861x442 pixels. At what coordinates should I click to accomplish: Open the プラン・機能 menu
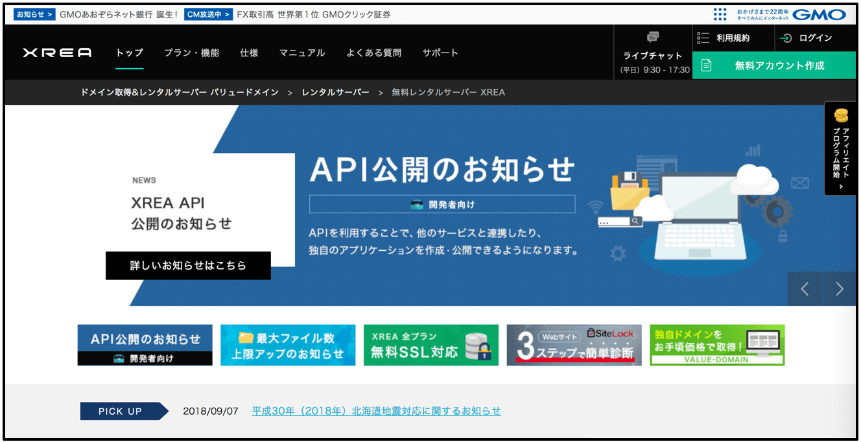(x=192, y=53)
